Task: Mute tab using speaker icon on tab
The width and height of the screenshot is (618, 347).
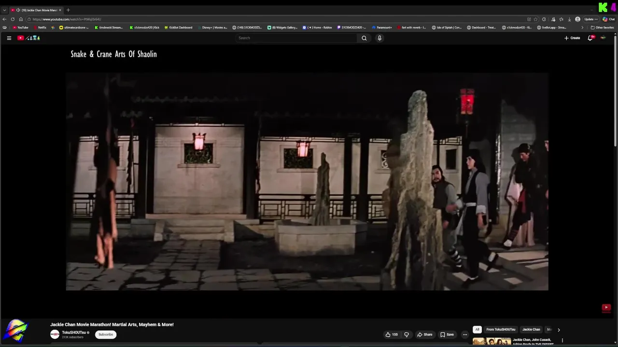Action: pyautogui.click(x=18, y=10)
